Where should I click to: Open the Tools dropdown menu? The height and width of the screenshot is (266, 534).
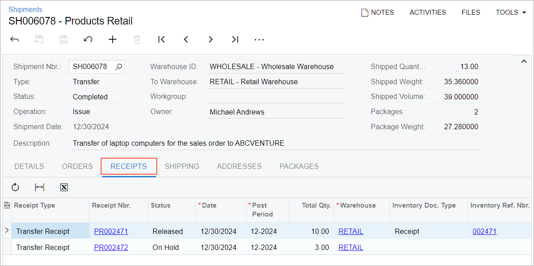coord(511,12)
